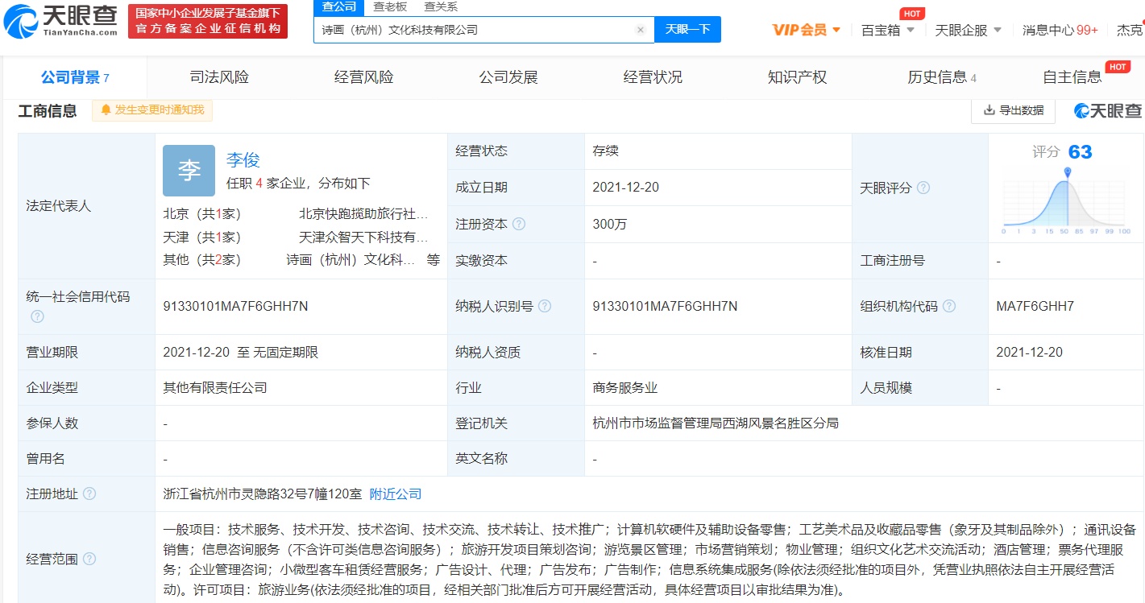Viewport: 1145px width, 603px height.
Task: Open the 经营状况 tab
Action: point(653,77)
